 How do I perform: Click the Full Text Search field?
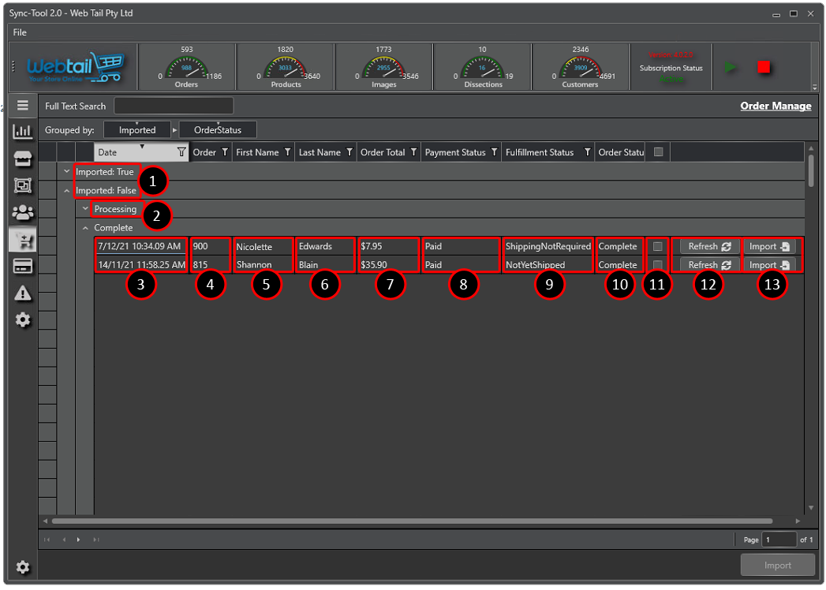point(174,106)
